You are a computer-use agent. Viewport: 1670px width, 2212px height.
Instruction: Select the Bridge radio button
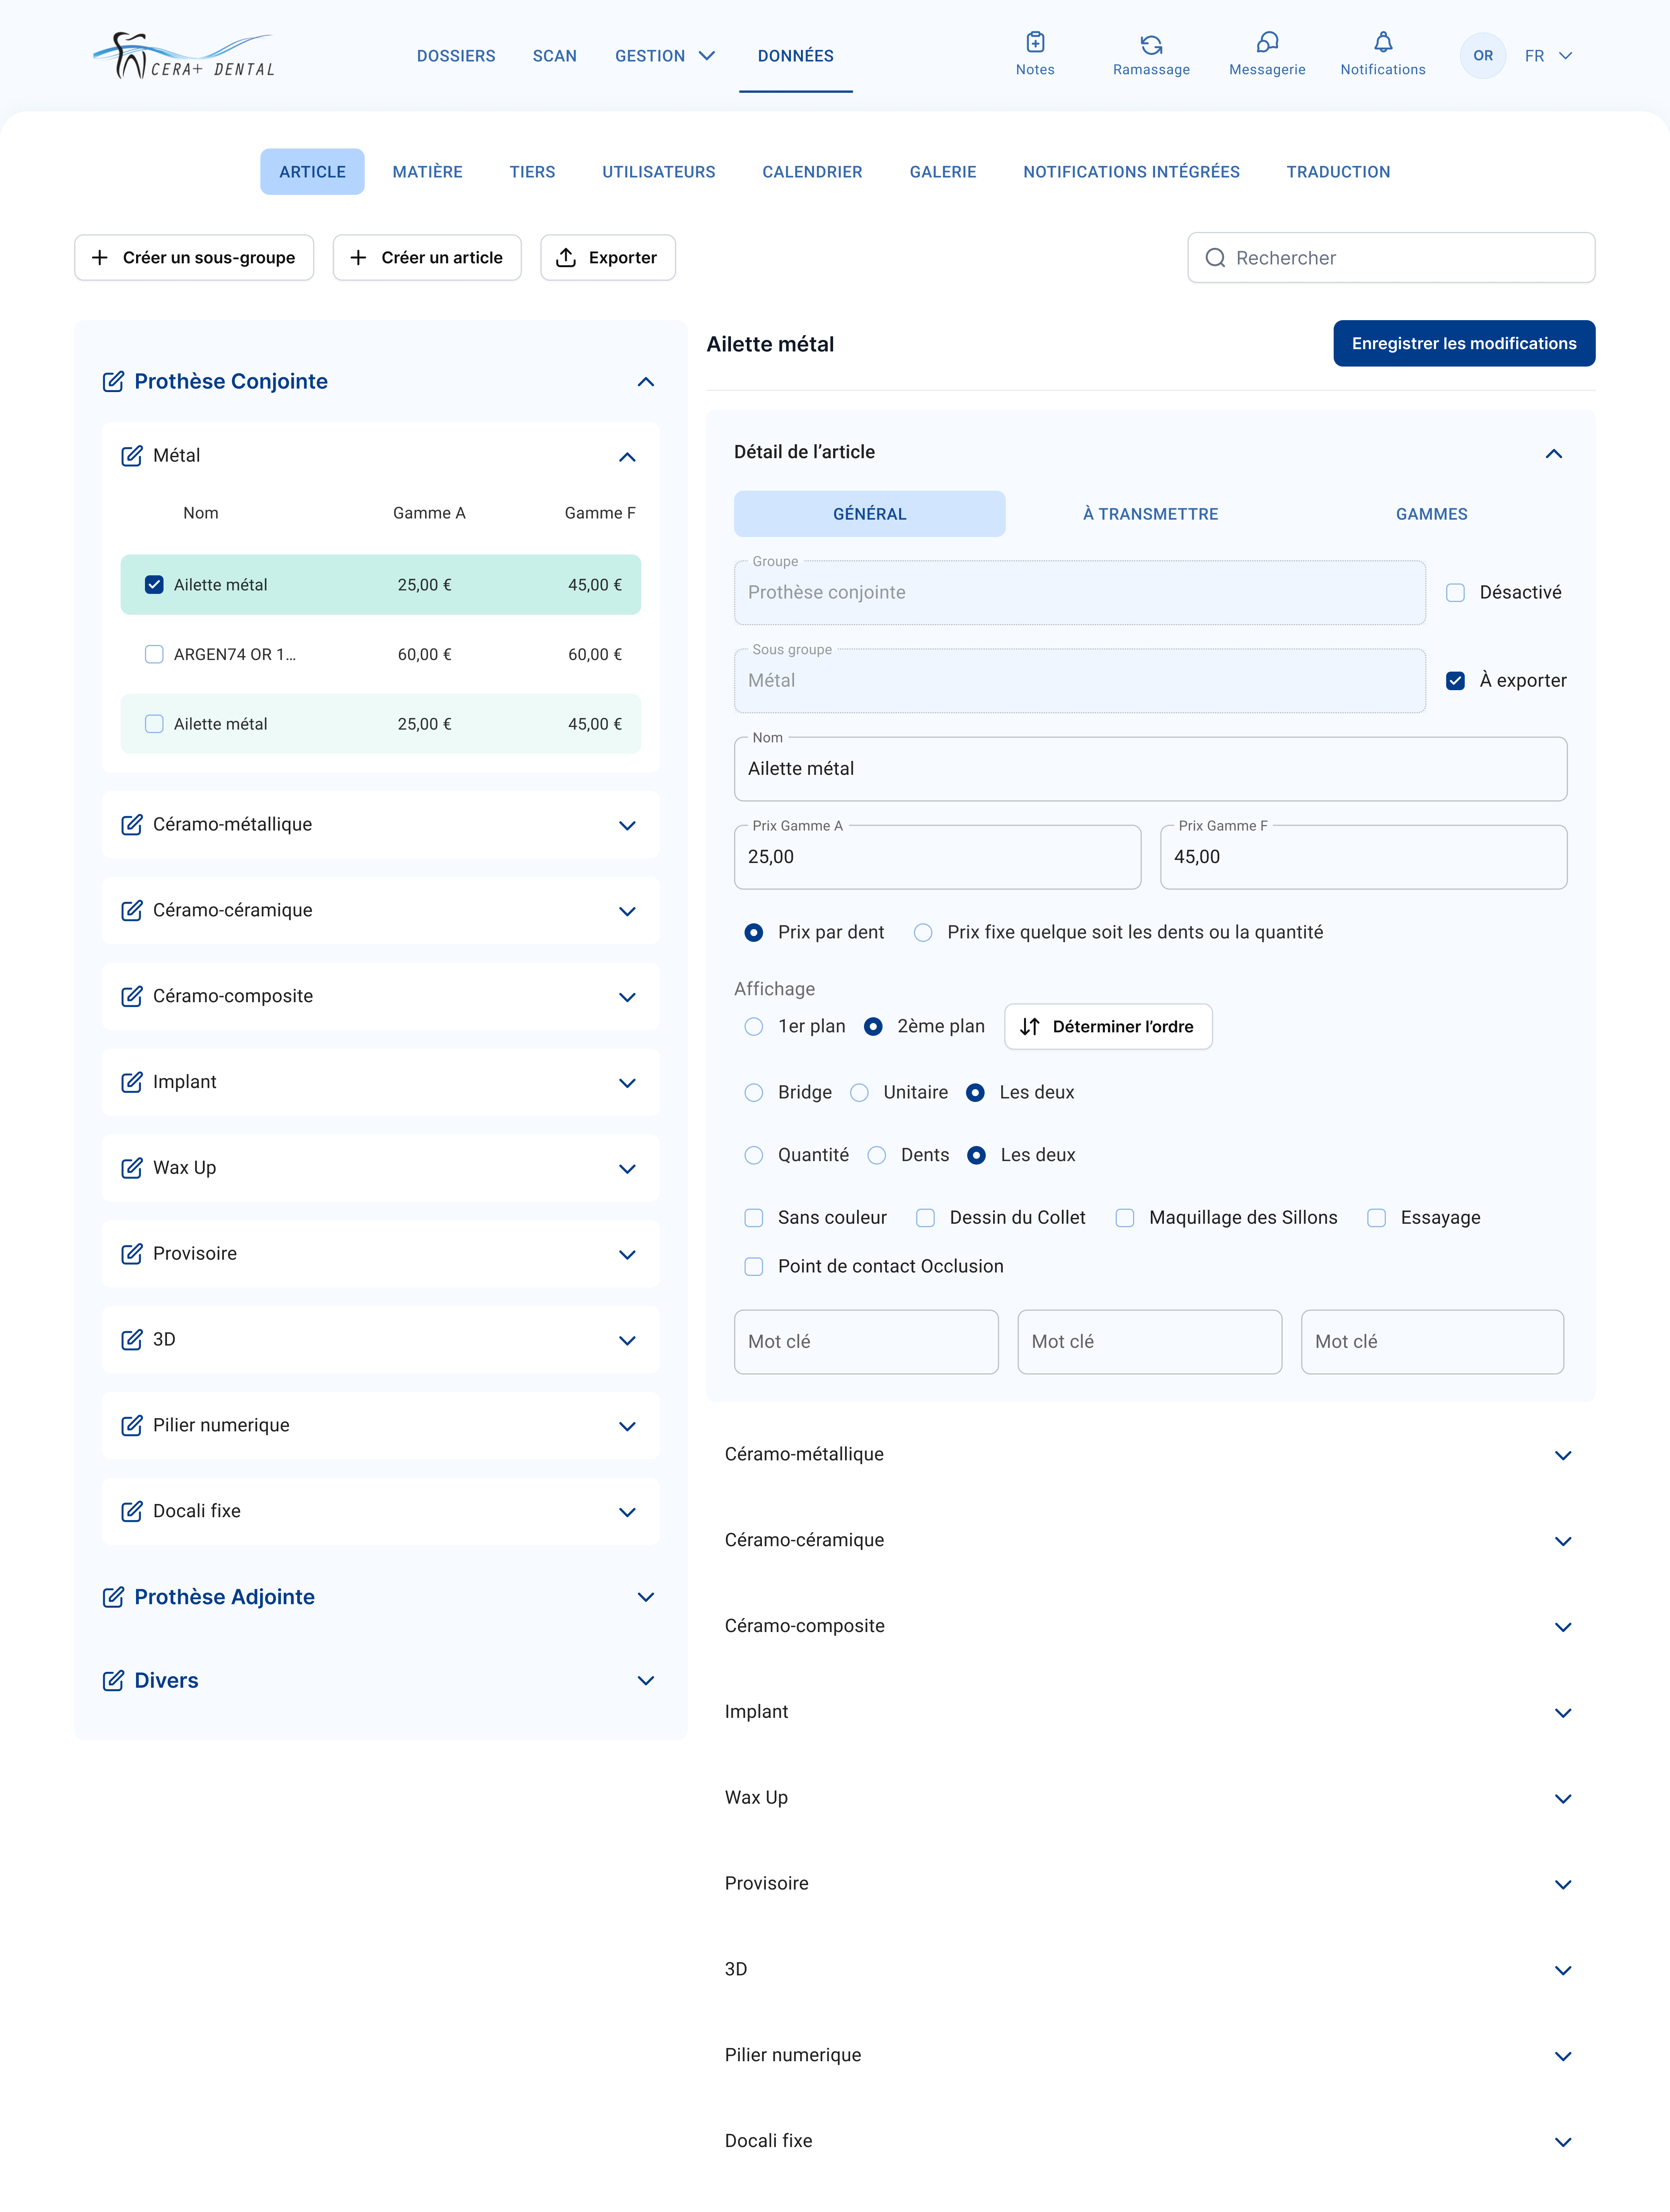pyautogui.click(x=754, y=1093)
